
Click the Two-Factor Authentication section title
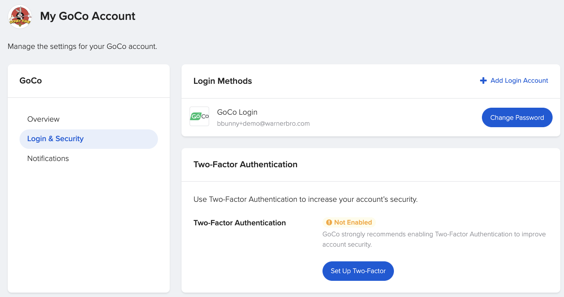[246, 164]
